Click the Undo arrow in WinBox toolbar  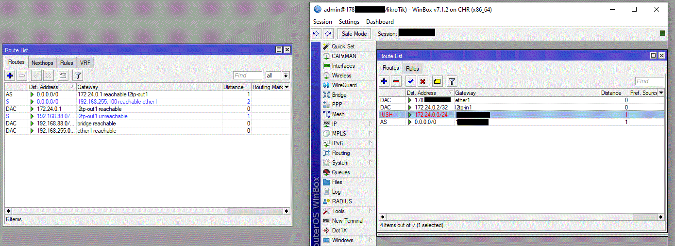[x=316, y=33]
